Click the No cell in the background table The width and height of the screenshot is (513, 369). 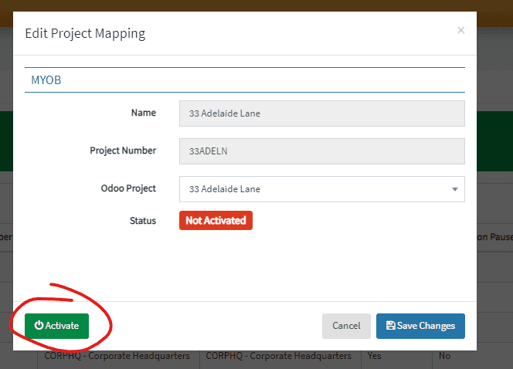pos(444,356)
